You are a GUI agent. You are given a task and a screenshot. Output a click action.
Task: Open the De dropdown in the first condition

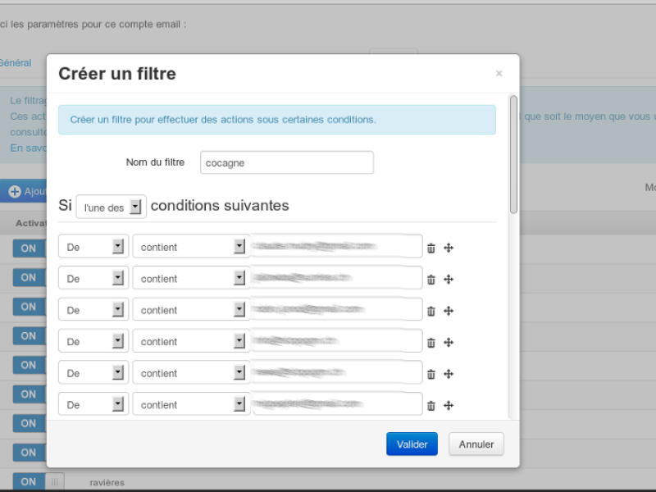tap(93, 247)
